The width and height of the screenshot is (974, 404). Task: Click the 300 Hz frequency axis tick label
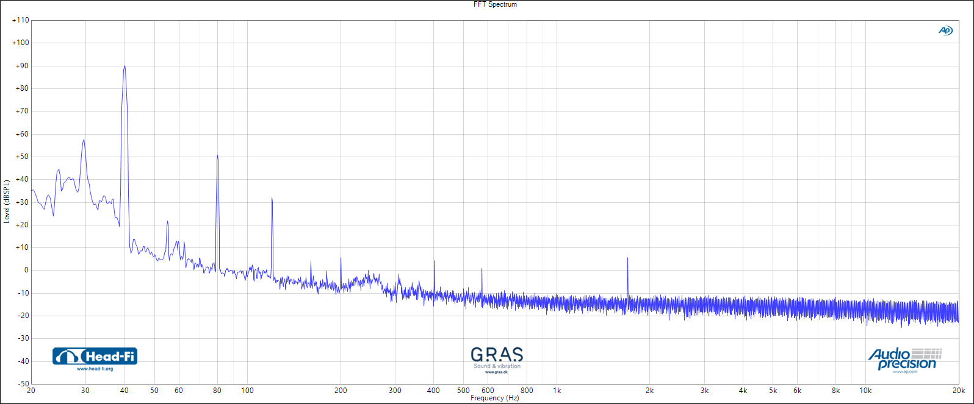click(395, 391)
